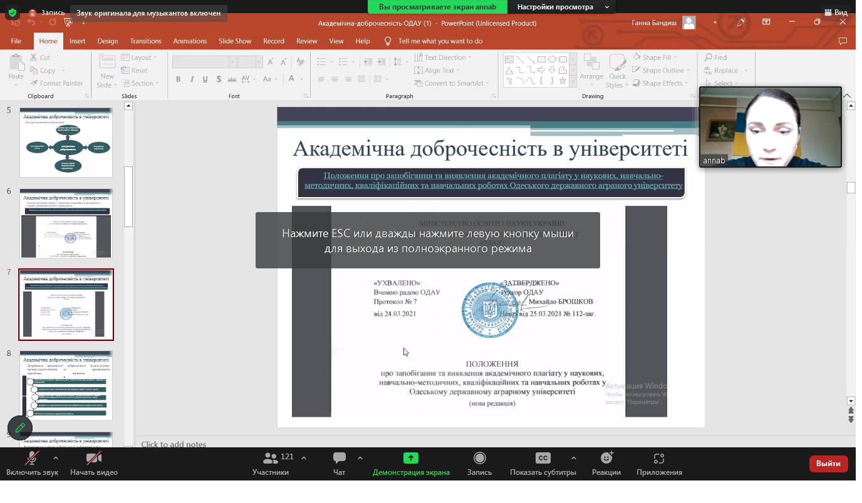
Task: Open the Slide Show ribbon tab
Action: click(x=235, y=41)
